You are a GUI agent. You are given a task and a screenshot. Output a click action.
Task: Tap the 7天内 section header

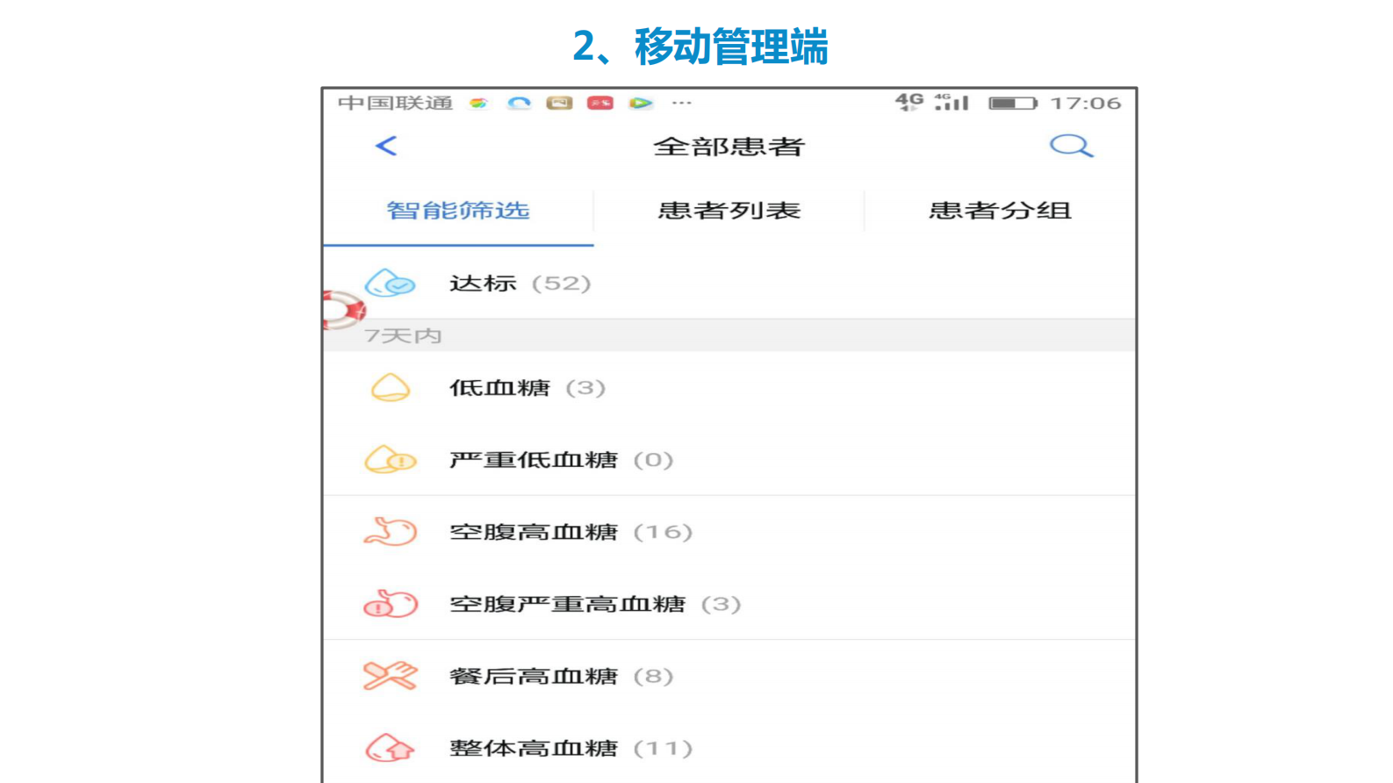729,335
